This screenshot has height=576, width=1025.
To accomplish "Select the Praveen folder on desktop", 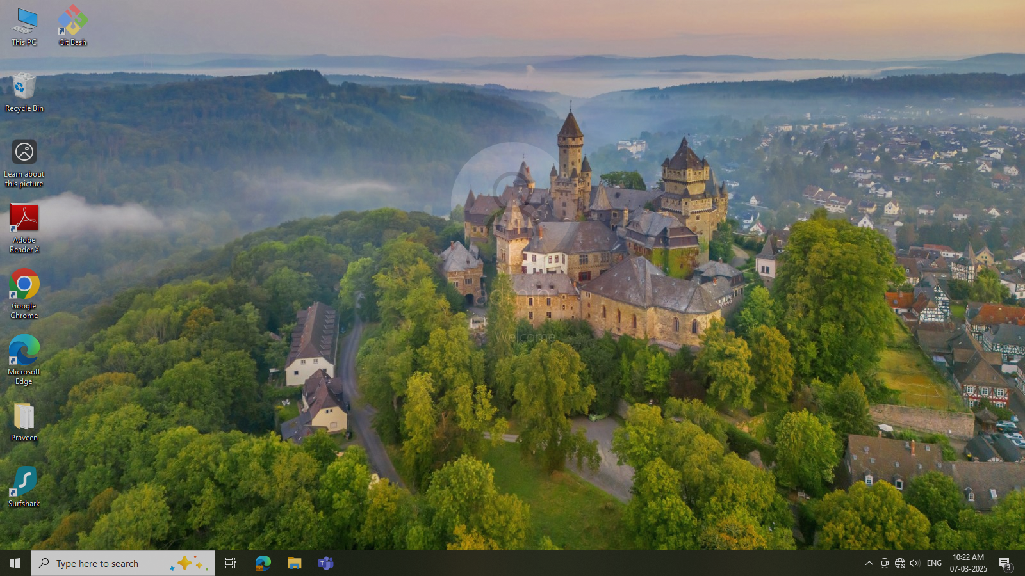I will (24, 422).
